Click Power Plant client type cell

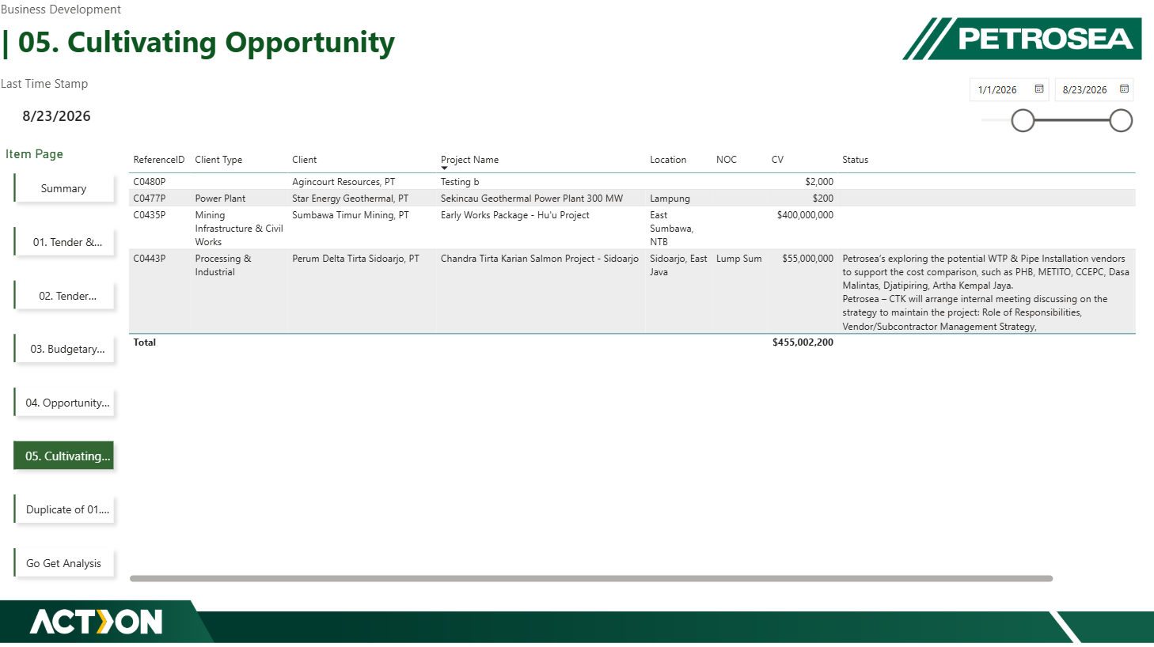tap(220, 199)
